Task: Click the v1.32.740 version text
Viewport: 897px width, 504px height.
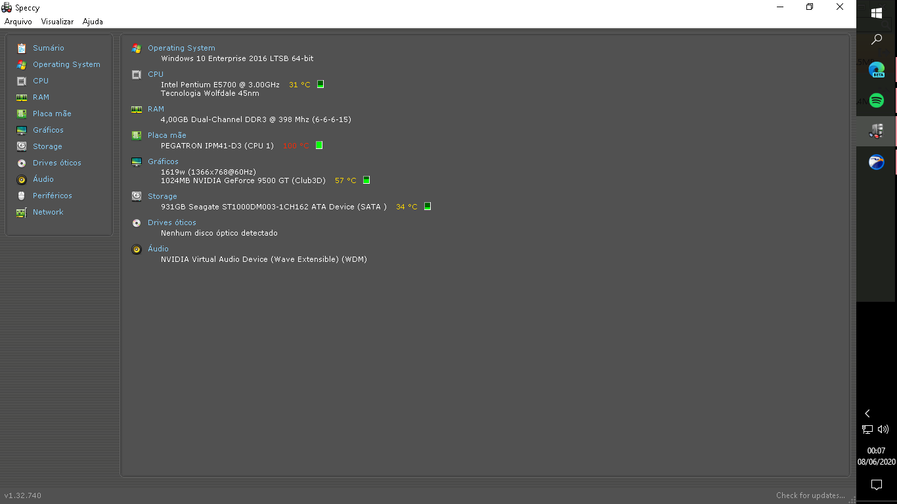Action: (x=23, y=495)
